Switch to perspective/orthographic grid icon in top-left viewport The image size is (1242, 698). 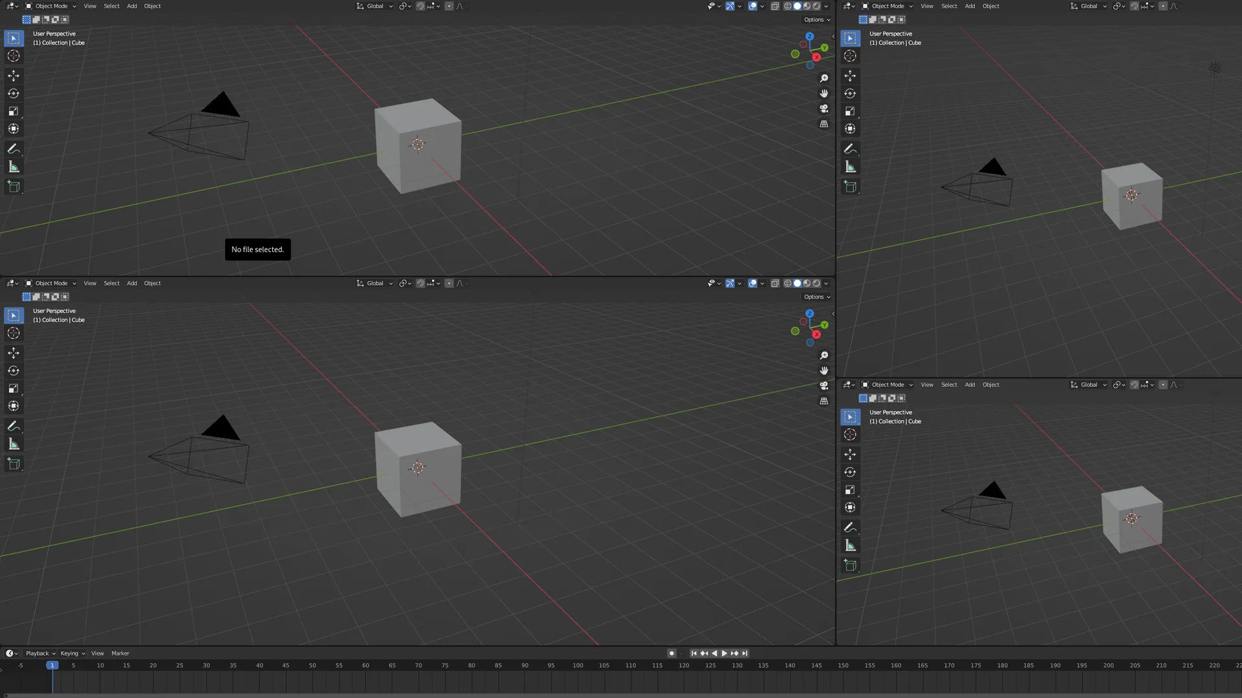click(823, 124)
